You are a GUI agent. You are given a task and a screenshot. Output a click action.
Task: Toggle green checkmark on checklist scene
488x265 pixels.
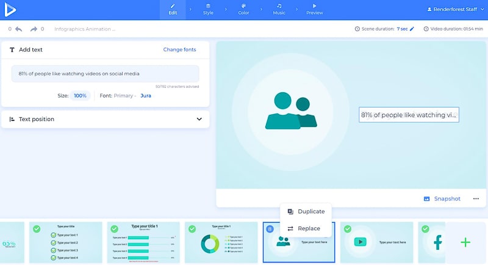[x=37, y=228]
